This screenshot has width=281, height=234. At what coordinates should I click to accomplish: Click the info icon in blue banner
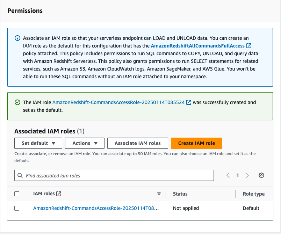pyautogui.click(x=17, y=38)
